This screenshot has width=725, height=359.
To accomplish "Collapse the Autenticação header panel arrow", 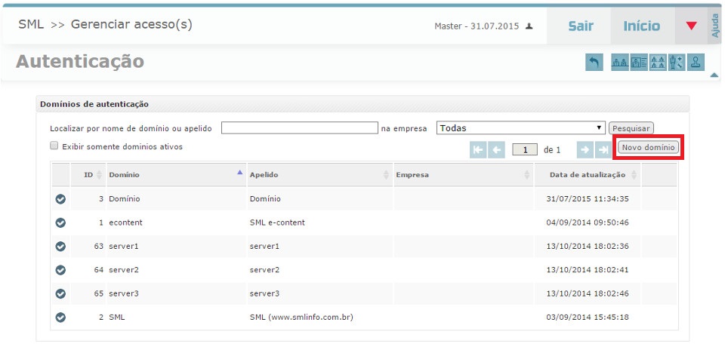I will click(x=714, y=75).
